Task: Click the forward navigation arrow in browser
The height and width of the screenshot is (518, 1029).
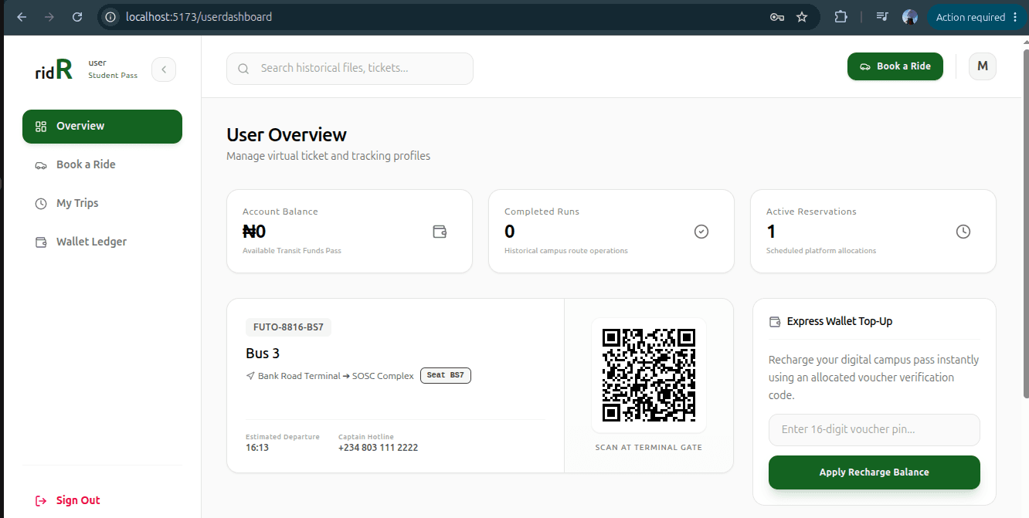Action: 49,17
